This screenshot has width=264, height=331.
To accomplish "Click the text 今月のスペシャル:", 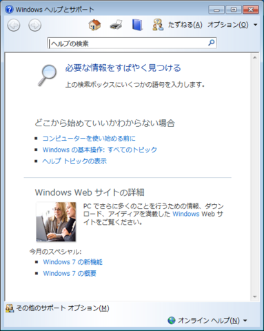I will pos(55,252).
